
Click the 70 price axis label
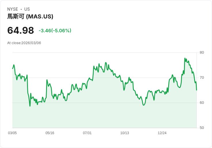(x=202, y=78)
